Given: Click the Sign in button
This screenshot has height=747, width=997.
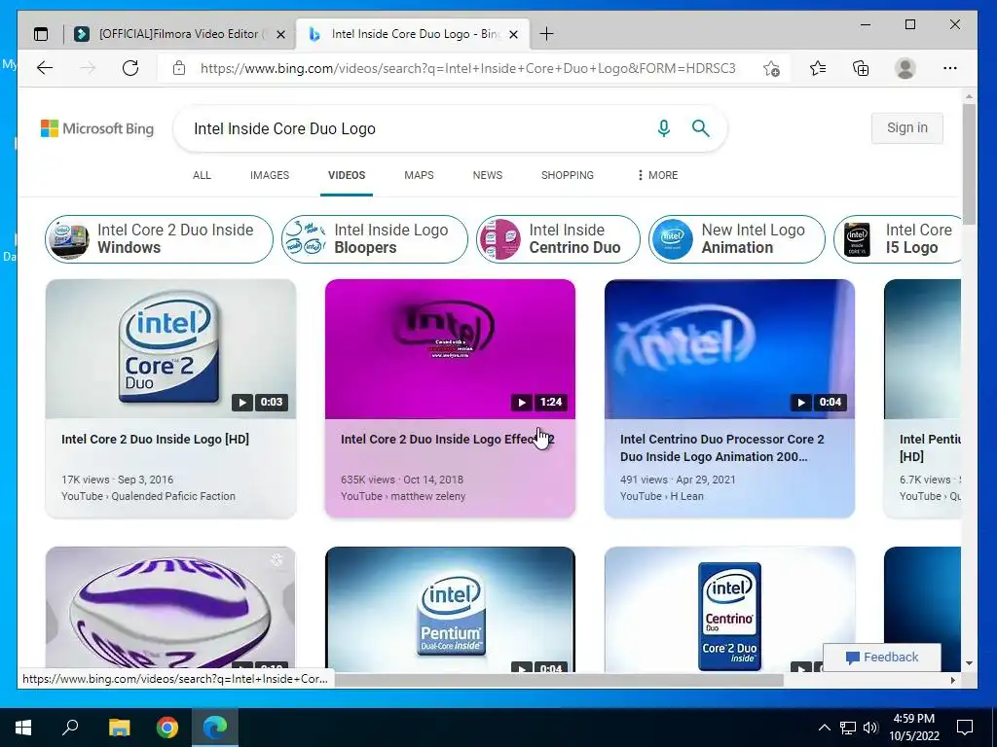Looking at the screenshot, I should pos(906,127).
